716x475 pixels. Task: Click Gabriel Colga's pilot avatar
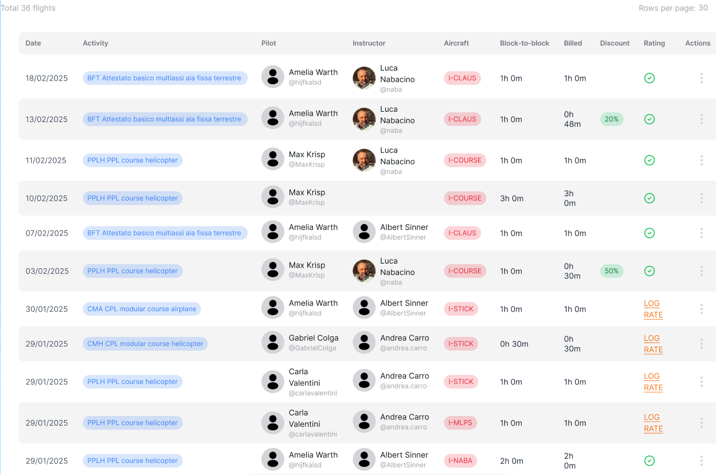coord(273,343)
